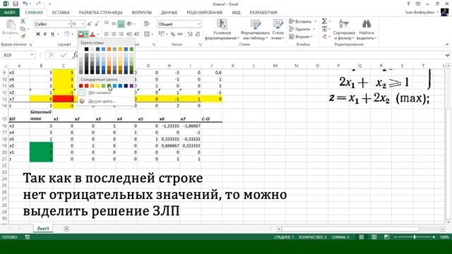The image size is (452, 254).
Task: Switch to Page Layout view in the status bar
Action: click(x=374, y=237)
